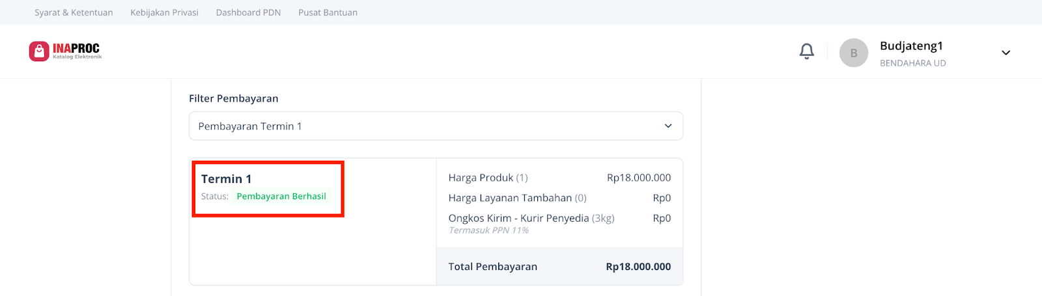
Task: Click the BENDAHARA UD role label
Action: coord(912,63)
